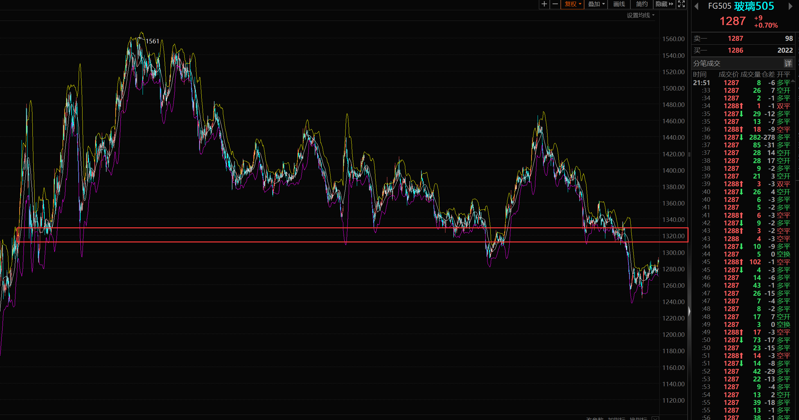Go to previous contract with left arrow
This screenshot has width=799, height=420.
pos(696,6)
